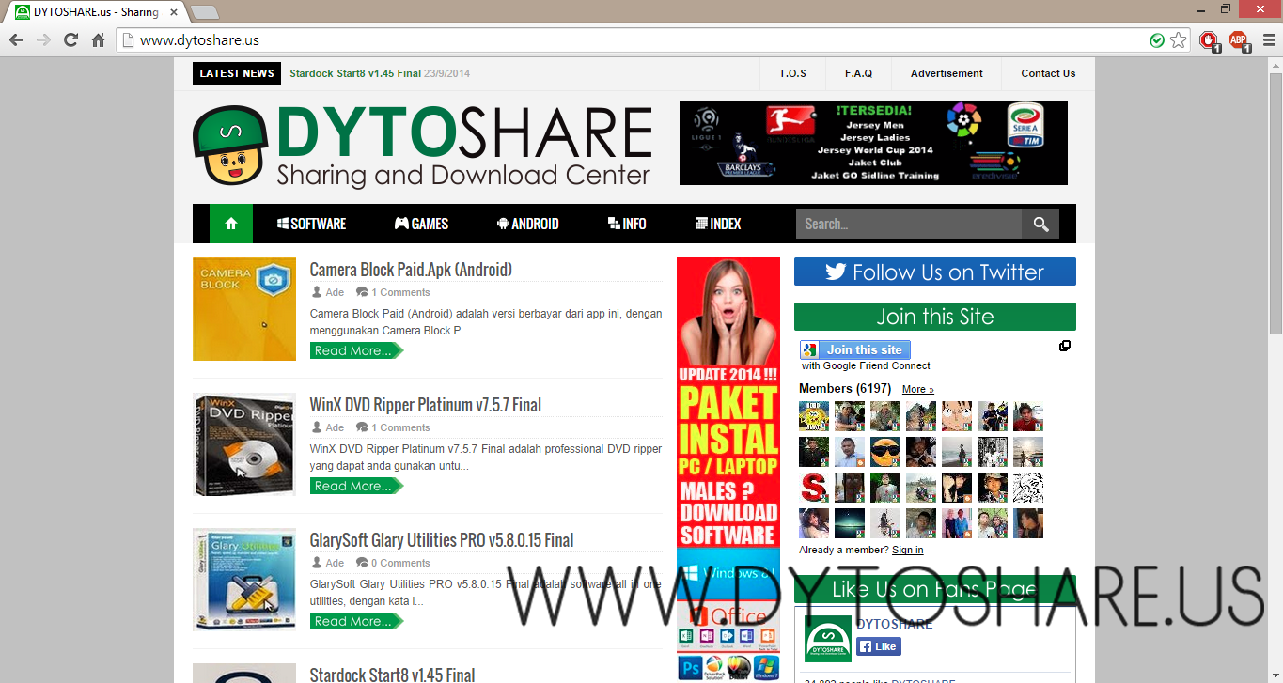Open the Contact Us link
The width and height of the screenshot is (1283, 683).
click(1048, 73)
